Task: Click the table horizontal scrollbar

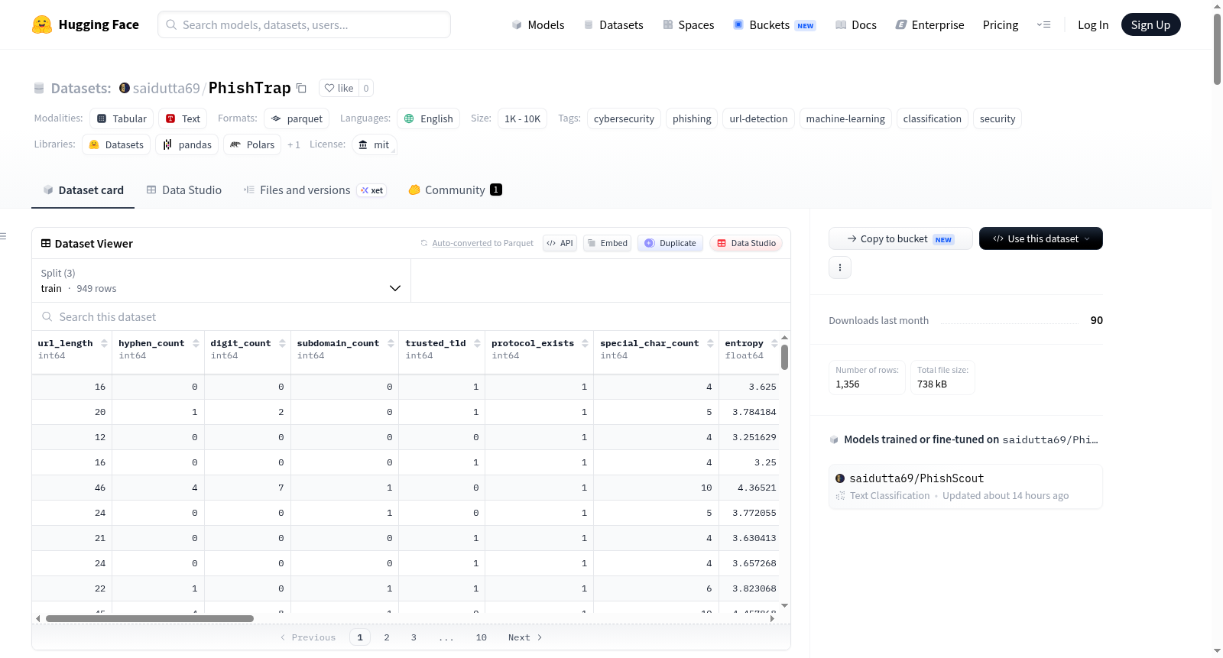Action: click(x=150, y=618)
